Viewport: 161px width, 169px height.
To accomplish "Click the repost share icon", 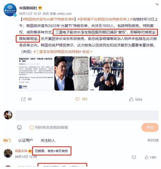I will [x=23, y=99].
